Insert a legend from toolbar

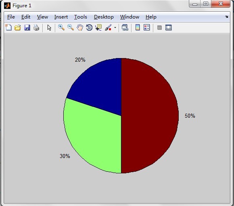click(x=147, y=27)
